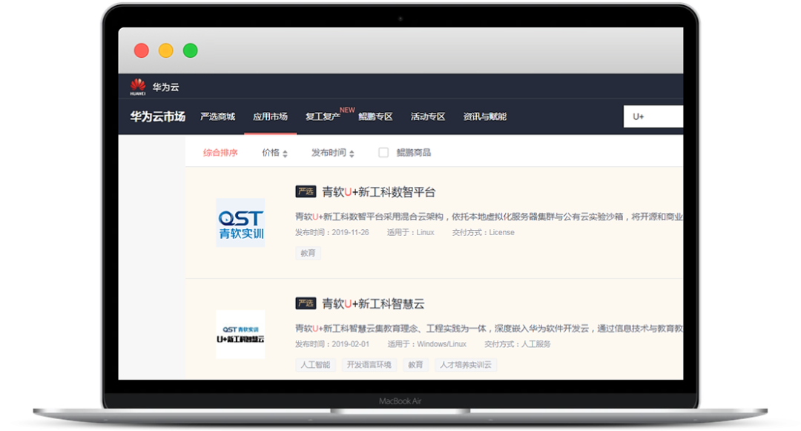The image size is (801, 431).
Task: Sort results by 价格
Action: [274, 153]
